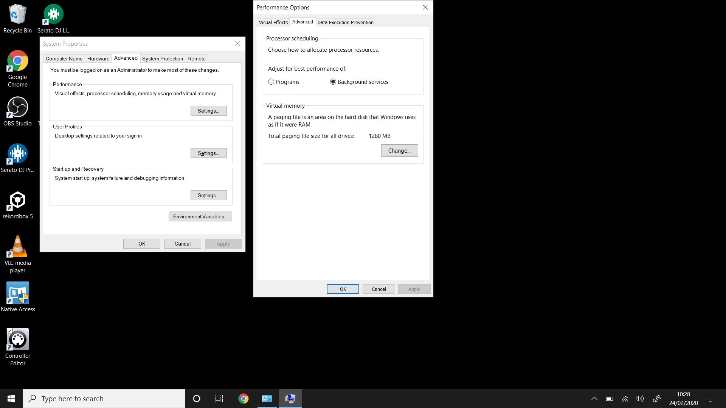Expand the hidden system tray icons chevron
Image resolution: width=726 pixels, height=408 pixels.
[594, 399]
